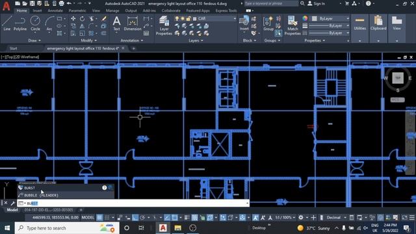Open Layer Properties manager
The height and width of the screenshot is (234, 416).
click(x=164, y=25)
